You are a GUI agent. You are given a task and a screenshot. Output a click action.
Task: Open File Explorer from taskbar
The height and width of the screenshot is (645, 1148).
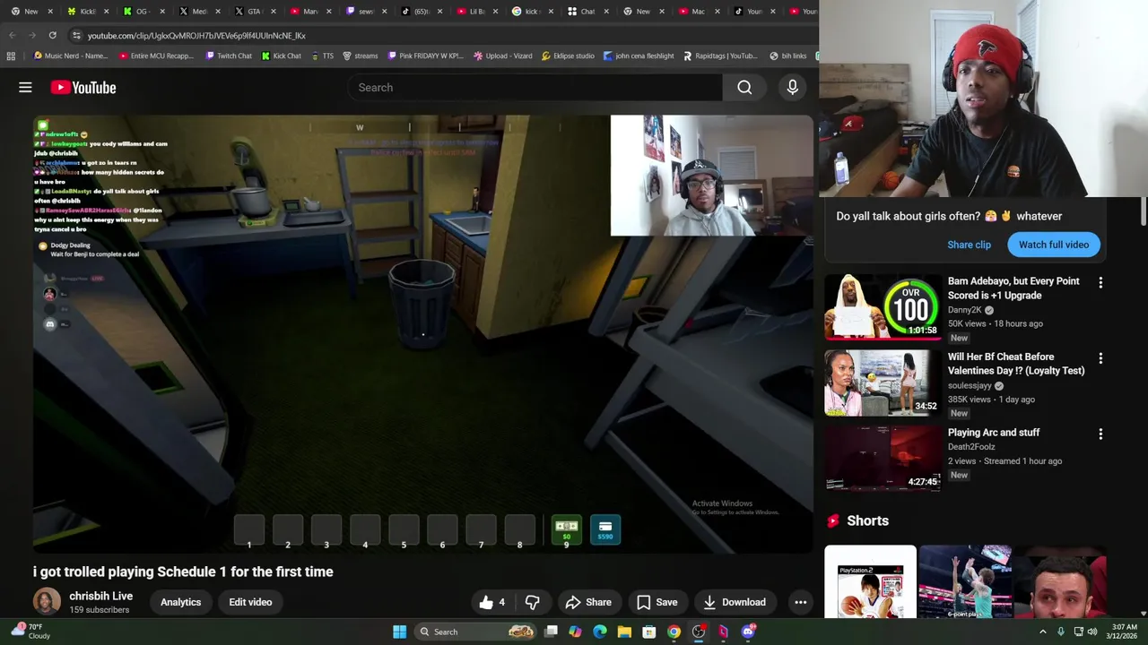pos(624,632)
